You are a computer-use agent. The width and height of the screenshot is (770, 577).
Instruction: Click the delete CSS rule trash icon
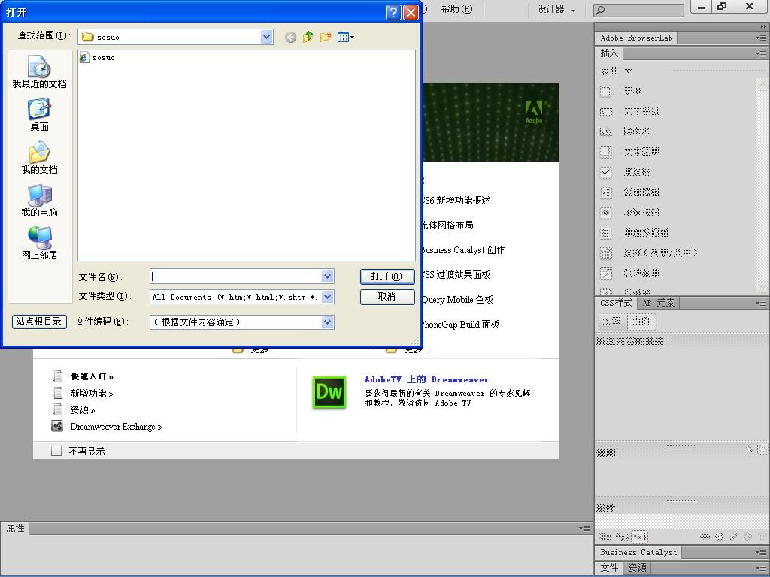(x=762, y=536)
